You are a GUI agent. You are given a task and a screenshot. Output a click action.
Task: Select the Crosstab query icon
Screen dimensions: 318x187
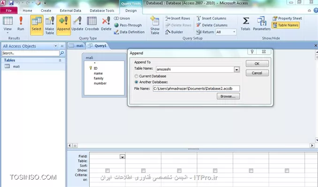[x=92, y=22]
